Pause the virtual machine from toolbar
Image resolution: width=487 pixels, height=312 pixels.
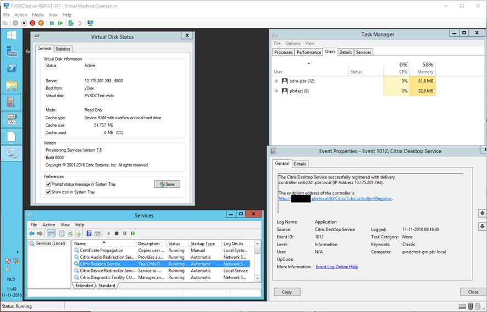(x=52, y=23)
